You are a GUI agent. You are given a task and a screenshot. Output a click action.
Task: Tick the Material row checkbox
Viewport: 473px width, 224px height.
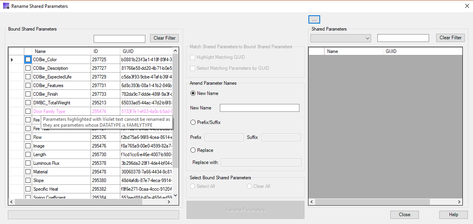[28, 172]
